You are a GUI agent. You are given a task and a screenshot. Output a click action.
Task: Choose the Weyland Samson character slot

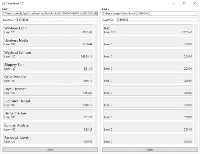point(48,54)
